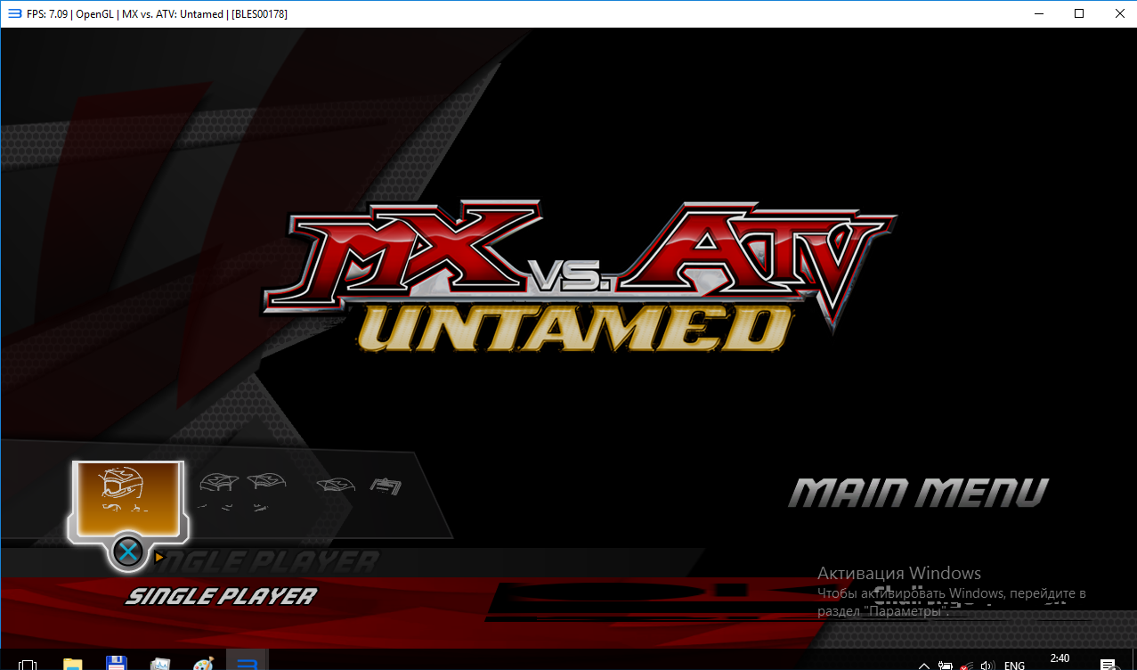1137x670 pixels.
Task: Choose the clipboard-shaped menu icon
Action: pos(386,486)
